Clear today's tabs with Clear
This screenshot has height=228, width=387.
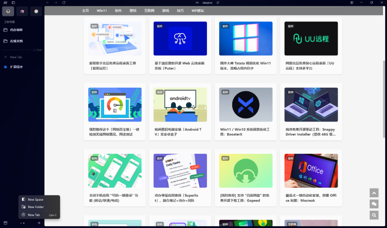(38, 50)
